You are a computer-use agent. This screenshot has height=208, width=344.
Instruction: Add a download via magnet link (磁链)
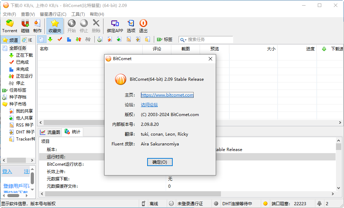pyautogui.click(x=24, y=26)
